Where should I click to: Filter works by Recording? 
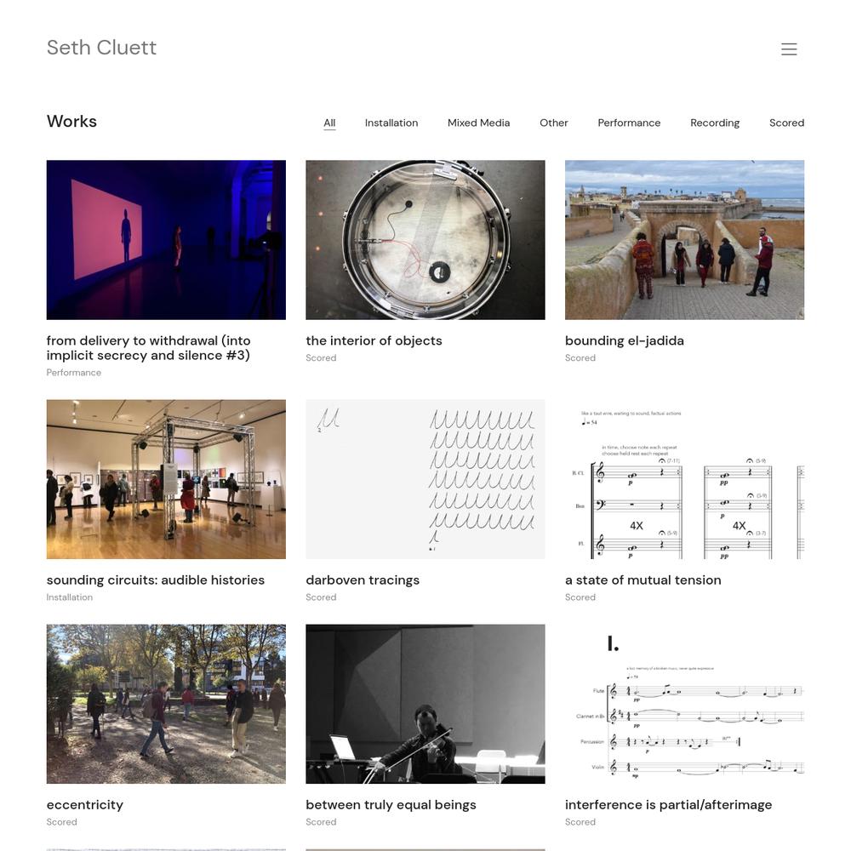tap(715, 123)
